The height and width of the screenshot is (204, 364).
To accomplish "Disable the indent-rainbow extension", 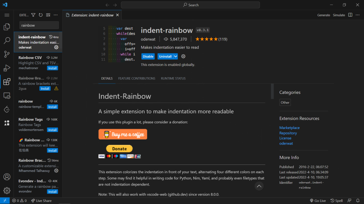I will [148, 56].
